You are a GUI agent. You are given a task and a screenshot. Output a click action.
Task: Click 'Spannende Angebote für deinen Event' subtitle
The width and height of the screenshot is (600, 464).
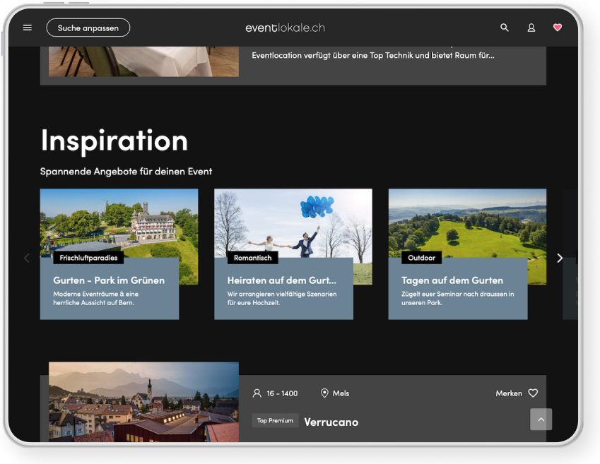[126, 172]
